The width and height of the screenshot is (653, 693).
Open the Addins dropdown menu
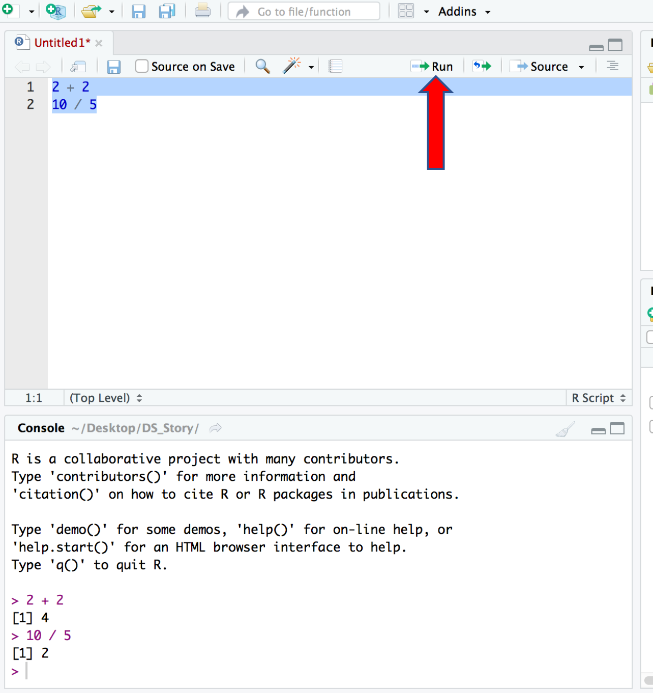(464, 11)
